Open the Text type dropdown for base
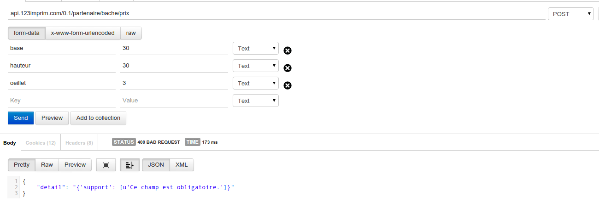 tap(256, 48)
